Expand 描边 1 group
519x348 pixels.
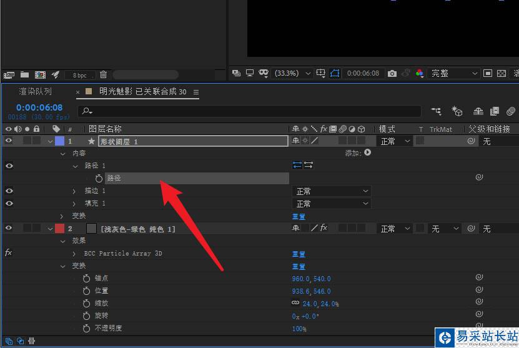[x=74, y=191]
